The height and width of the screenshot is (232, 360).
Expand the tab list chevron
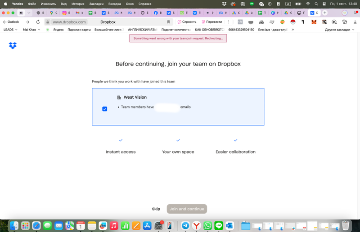click(29, 13)
